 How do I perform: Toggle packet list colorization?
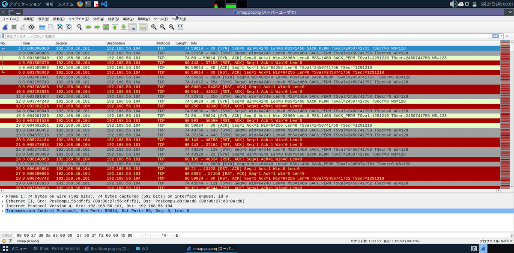pyautogui.click(x=143, y=27)
